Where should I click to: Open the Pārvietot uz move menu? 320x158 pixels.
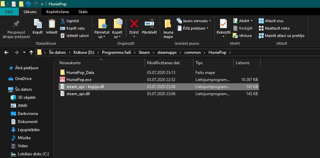tap(102, 29)
